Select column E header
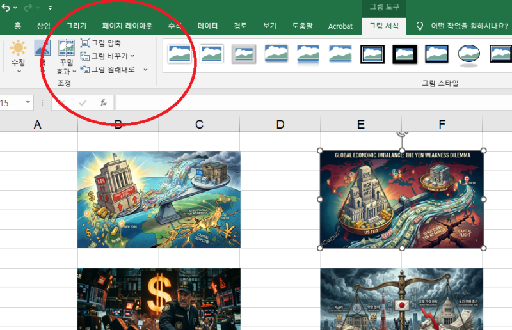This screenshot has height=330, width=512. (361, 124)
